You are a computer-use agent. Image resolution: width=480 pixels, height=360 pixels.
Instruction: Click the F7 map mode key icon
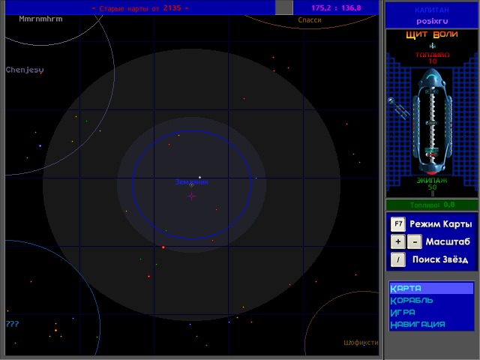click(x=398, y=224)
